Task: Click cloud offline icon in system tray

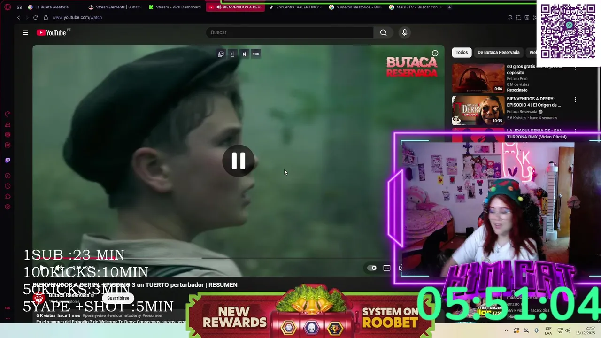Action: [526, 330]
